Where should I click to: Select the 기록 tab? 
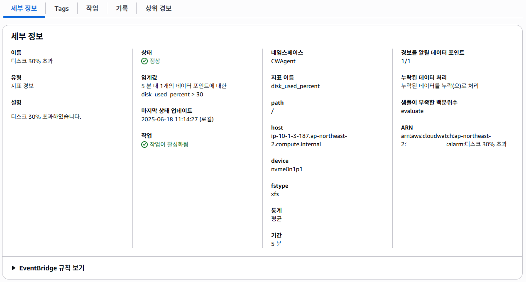point(122,8)
